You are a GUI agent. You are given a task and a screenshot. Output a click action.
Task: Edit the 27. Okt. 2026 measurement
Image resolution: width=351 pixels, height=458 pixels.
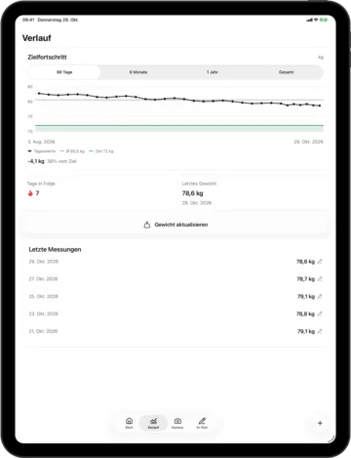pyautogui.click(x=320, y=279)
